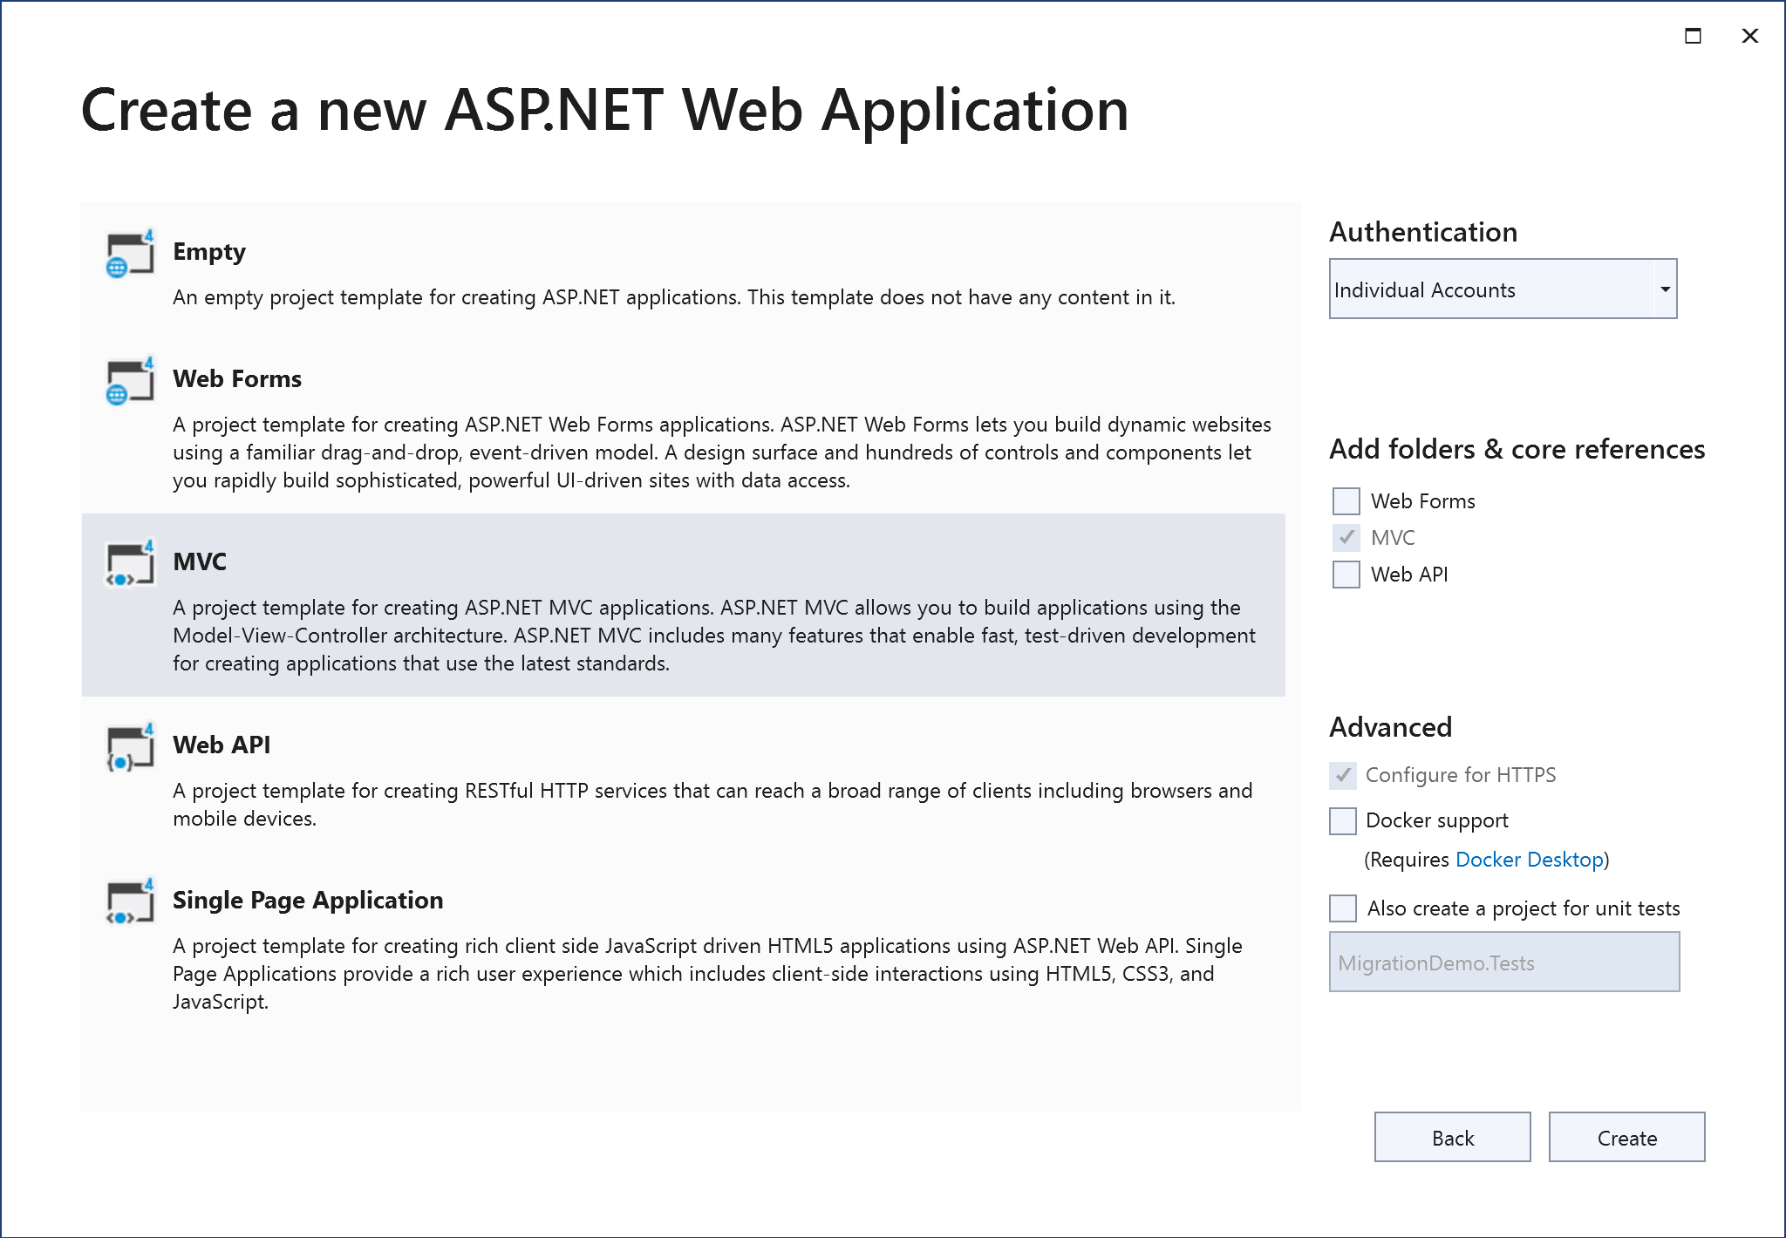Viewport: 1786px width, 1238px height.
Task: Click the Individual Accounts combo box text
Action: (1425, 289)
